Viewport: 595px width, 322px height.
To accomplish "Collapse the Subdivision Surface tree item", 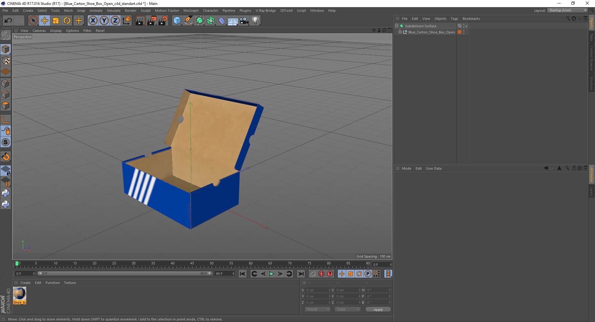I will [397, 26].
